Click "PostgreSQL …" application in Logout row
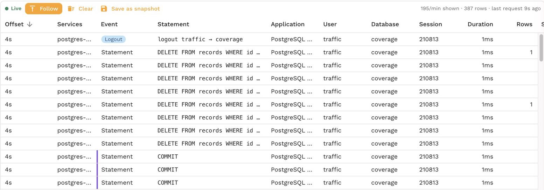 coord(292,39)
